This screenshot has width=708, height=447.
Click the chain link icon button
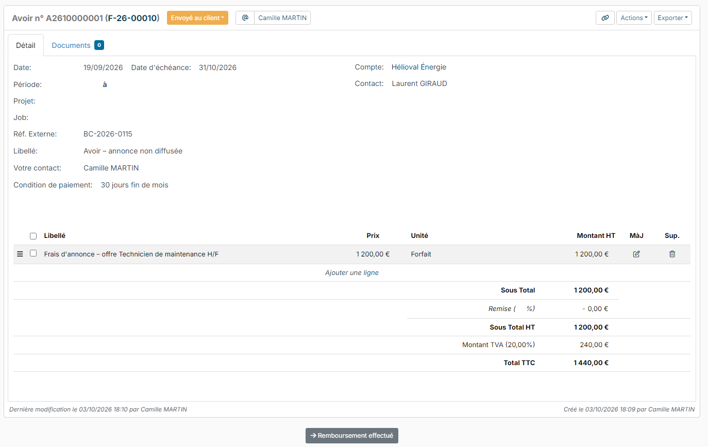point(605,18)
